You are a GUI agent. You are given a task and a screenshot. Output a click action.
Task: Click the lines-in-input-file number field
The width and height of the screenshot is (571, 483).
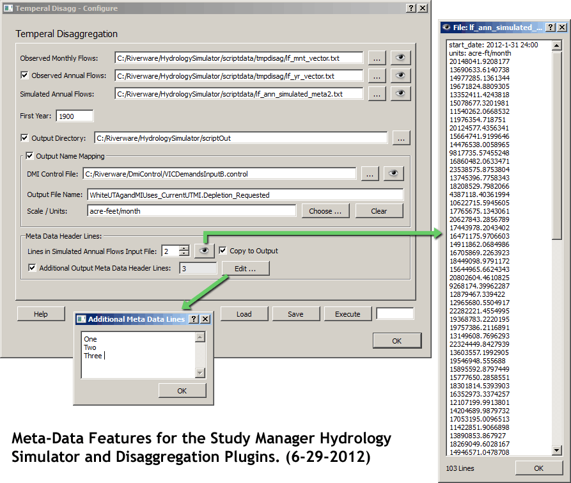pyautogui.click(x=171, y=251)
